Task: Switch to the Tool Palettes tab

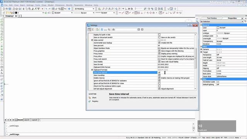Action: [212, 18]
